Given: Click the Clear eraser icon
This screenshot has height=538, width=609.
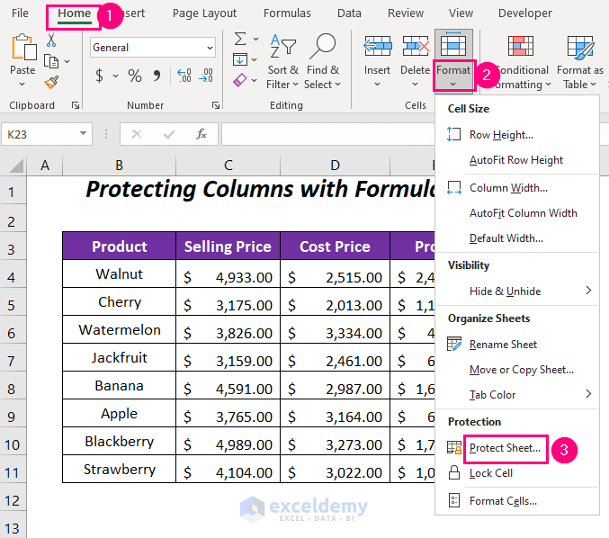Looking at the screenshot, I should [239, 80].
